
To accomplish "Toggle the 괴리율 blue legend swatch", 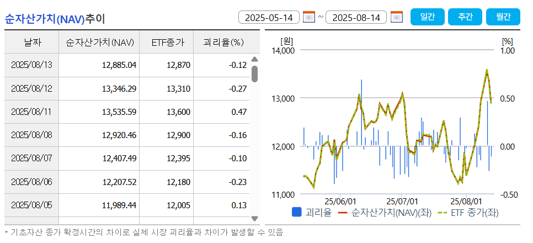I will point(296,212).
